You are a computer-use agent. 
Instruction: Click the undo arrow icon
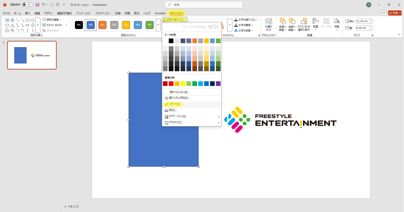(x=44, y=5)
